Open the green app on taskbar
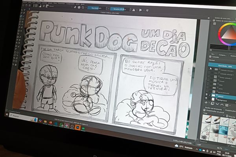Viewport: 236px width, 157px height. pyautogui.click(x=83, y=128)
